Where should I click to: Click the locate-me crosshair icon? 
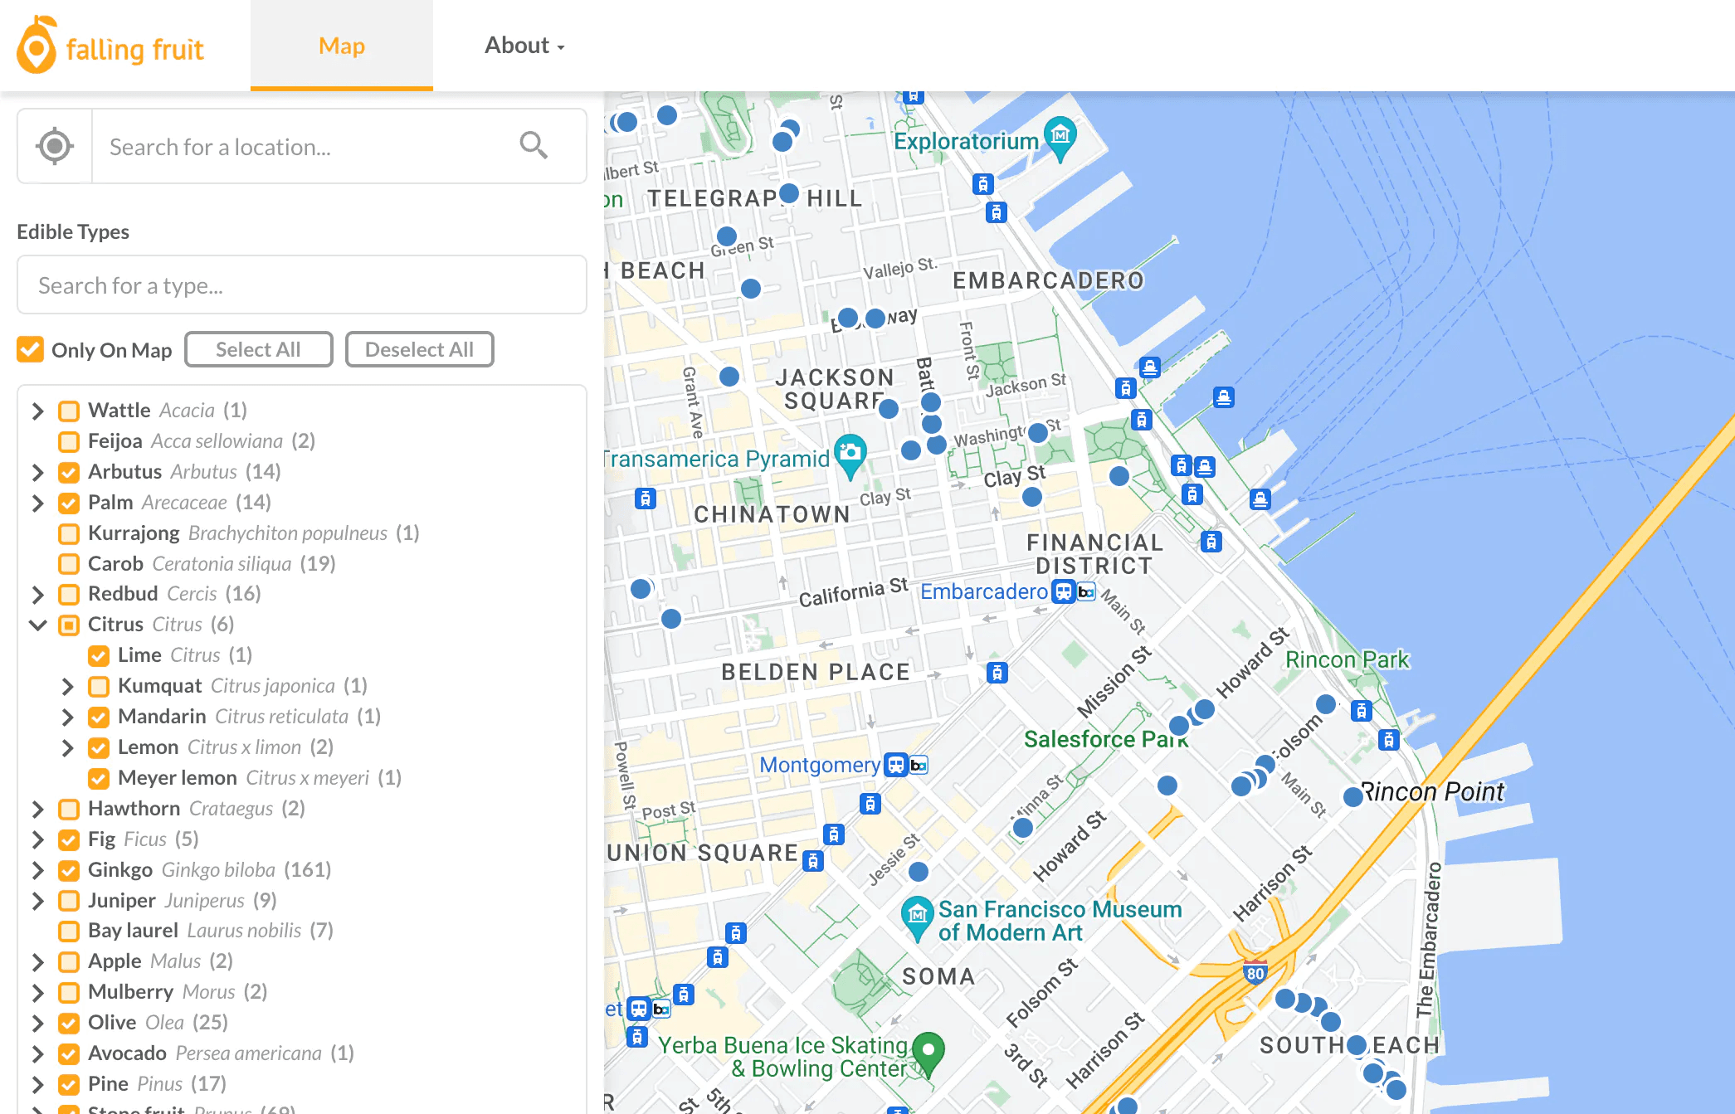pos(55,146)
